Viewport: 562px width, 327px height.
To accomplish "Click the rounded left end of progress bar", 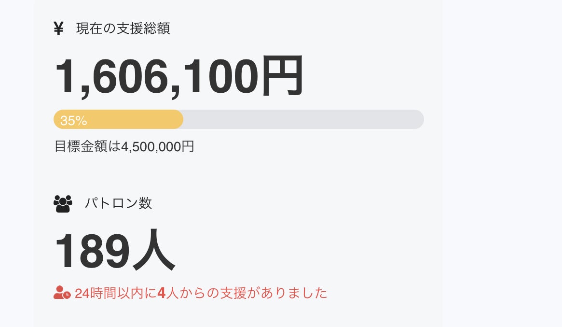I will (x=58, y=119).
